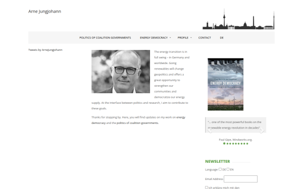
Task: Show next testimonial with right slider arrow
Action: pos(262,131)
